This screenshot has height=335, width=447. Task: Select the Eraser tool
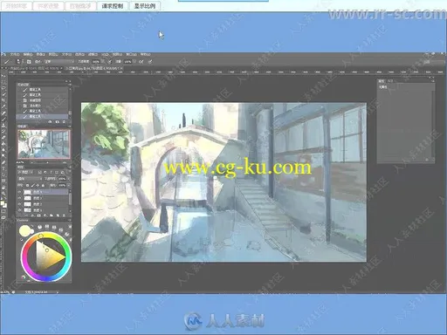tap(3, 138)
